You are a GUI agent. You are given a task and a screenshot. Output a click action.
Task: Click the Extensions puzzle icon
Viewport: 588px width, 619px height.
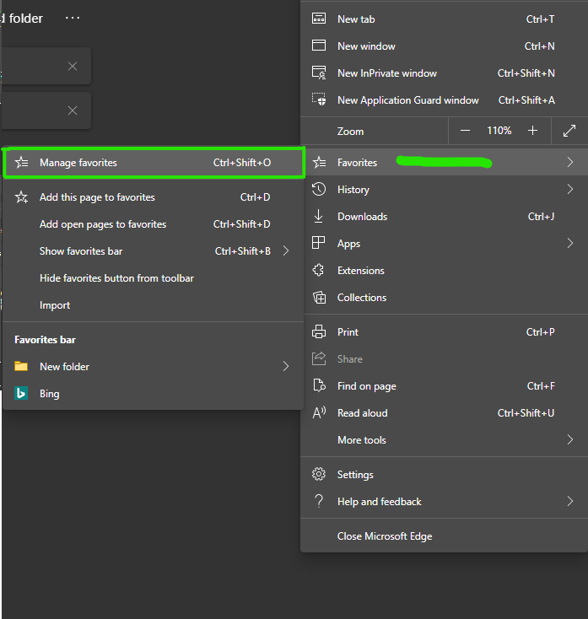[x=318, y=270]
